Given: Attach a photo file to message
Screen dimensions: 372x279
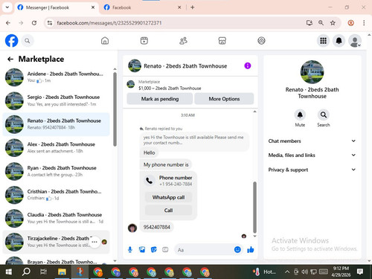Looking at the screenshot, I should click(142, 250).
